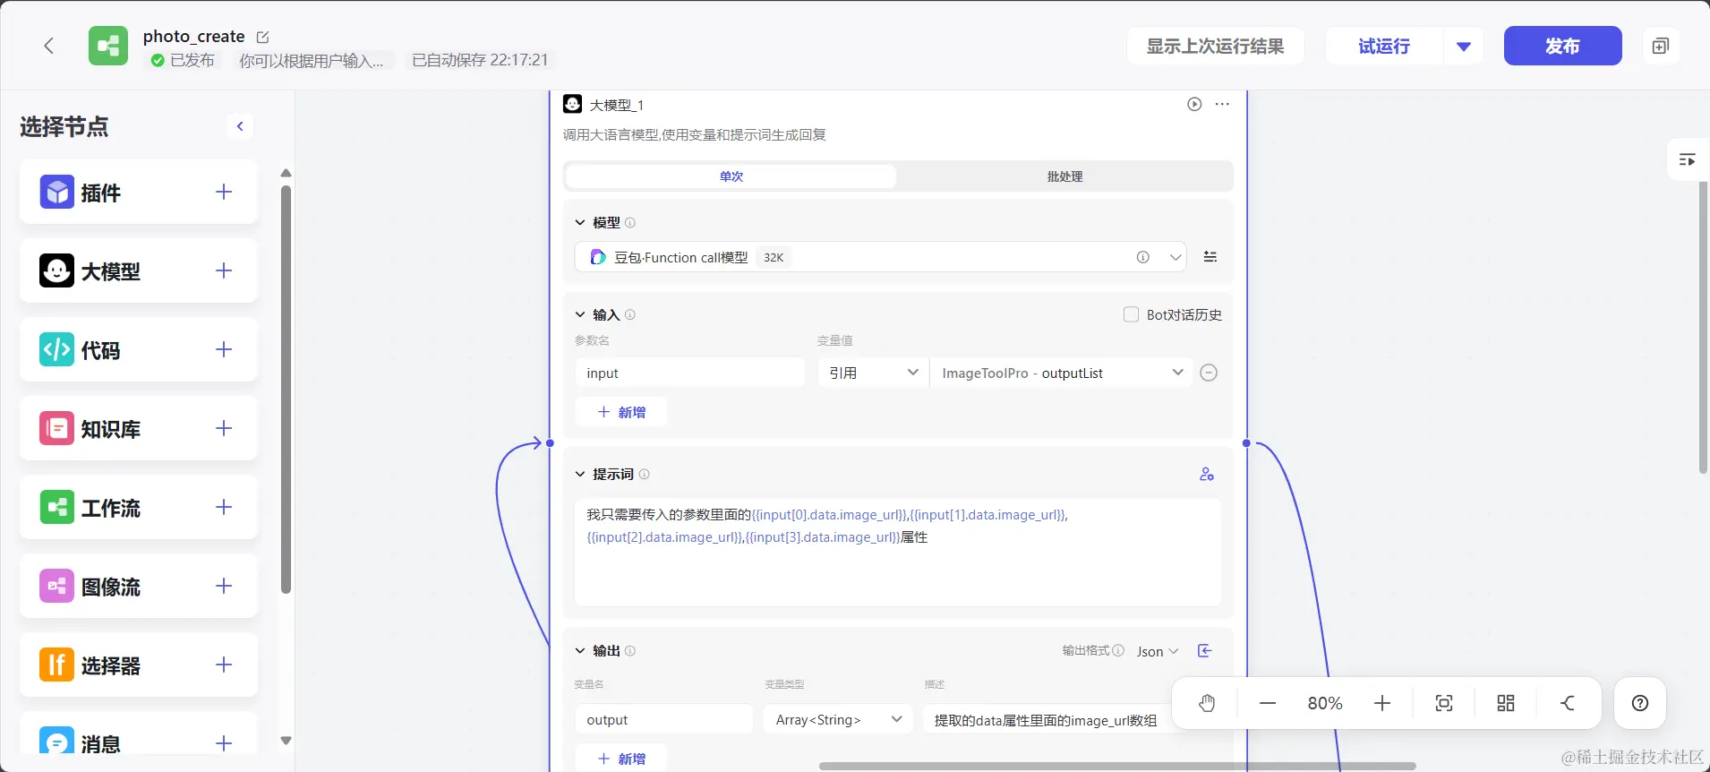Add a plugin node with its plus
This screenshot has width=1710, height=772.
tap(224, 192)
